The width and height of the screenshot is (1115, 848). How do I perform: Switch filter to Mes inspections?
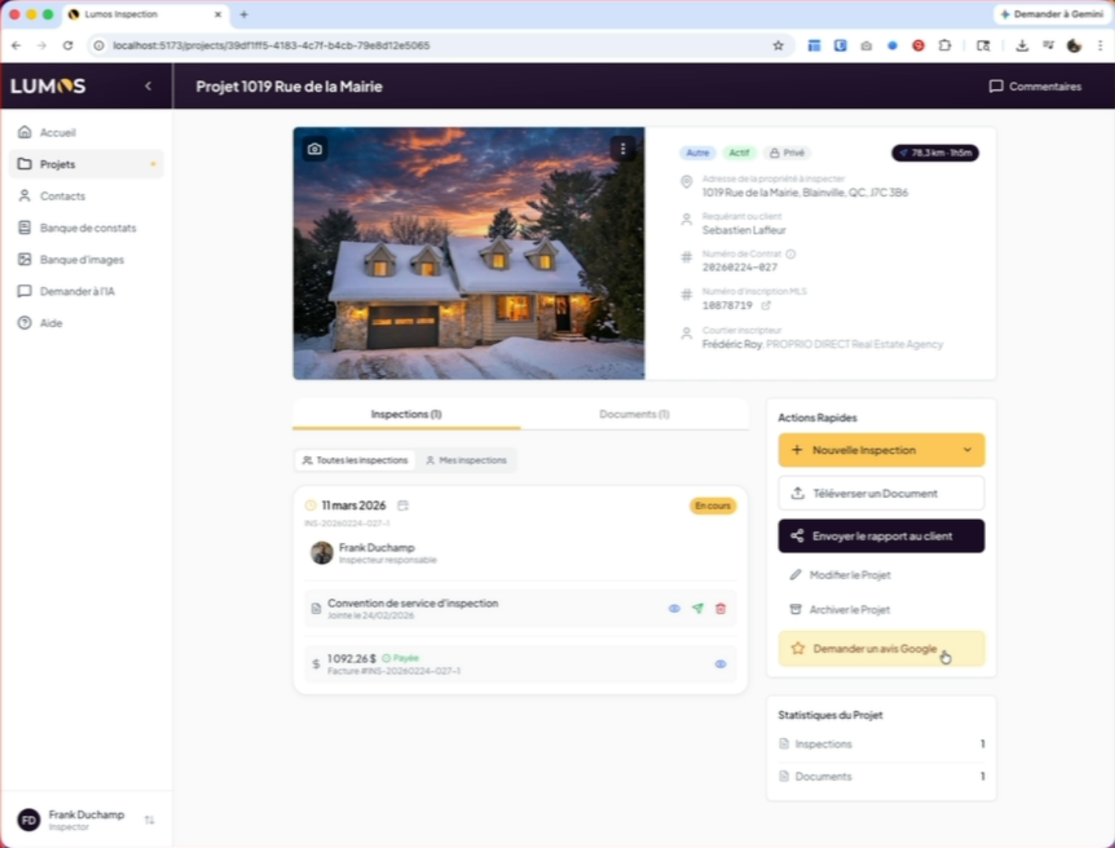point(467,460)
